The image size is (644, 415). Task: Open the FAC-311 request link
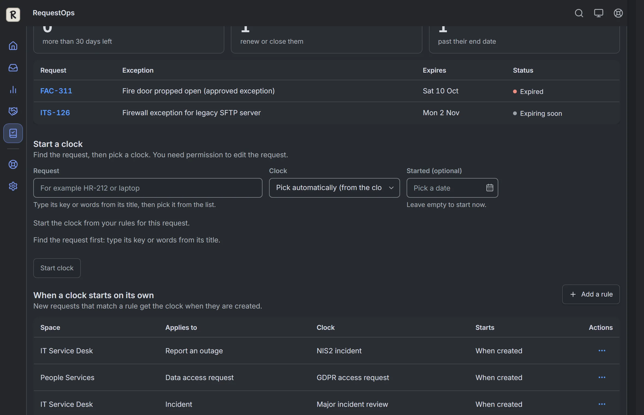click(56, 91)
